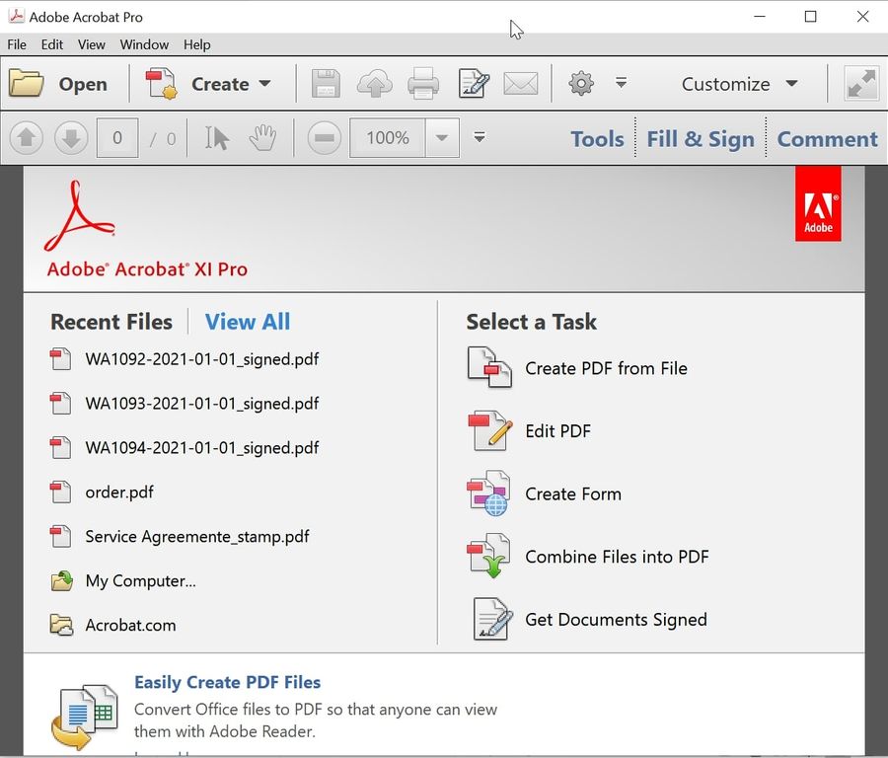Click the cloud upload icon

[x=374, y=84]
